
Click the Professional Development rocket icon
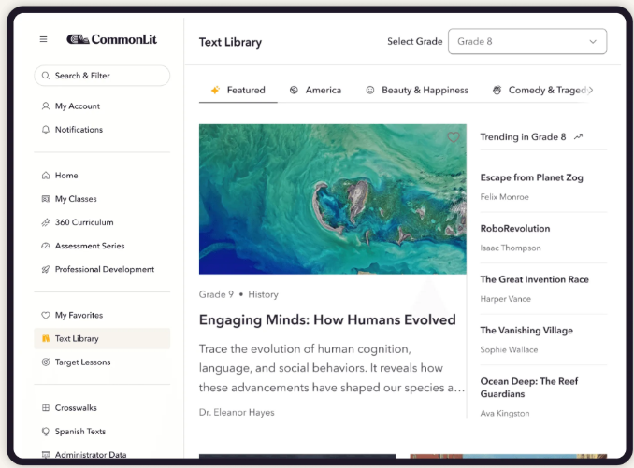pos(46,269)
